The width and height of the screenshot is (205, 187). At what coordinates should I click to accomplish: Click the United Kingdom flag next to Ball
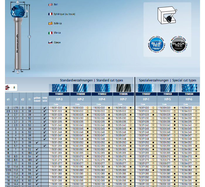50,4
